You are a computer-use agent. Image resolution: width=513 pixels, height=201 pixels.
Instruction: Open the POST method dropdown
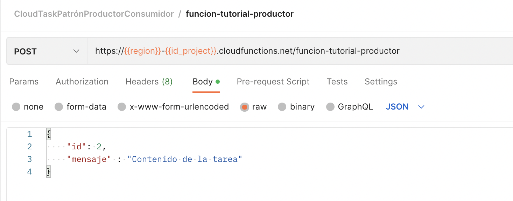click(x=47, y=51)
